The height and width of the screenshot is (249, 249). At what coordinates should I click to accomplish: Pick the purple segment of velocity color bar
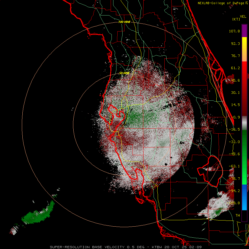click(244, 31)
